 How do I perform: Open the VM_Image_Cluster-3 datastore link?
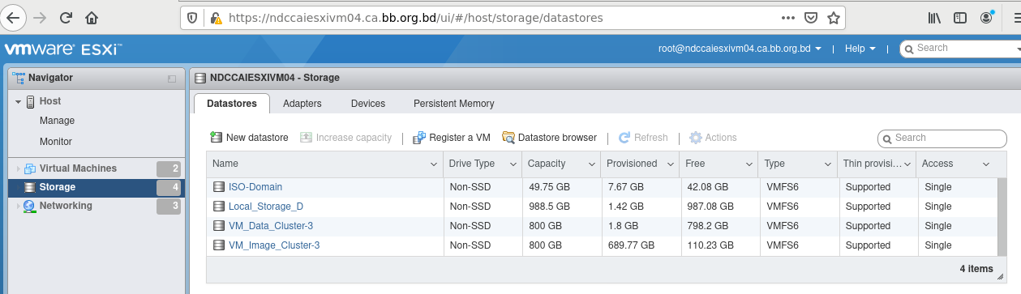tap(274, 245)
